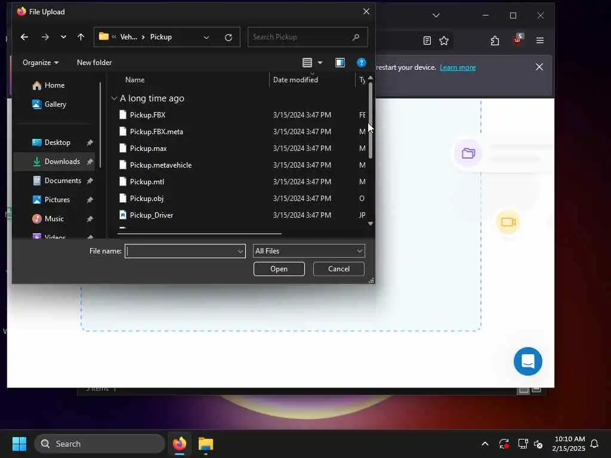
Task: Open the blue help question mark
Action: [x=361, y=63]
